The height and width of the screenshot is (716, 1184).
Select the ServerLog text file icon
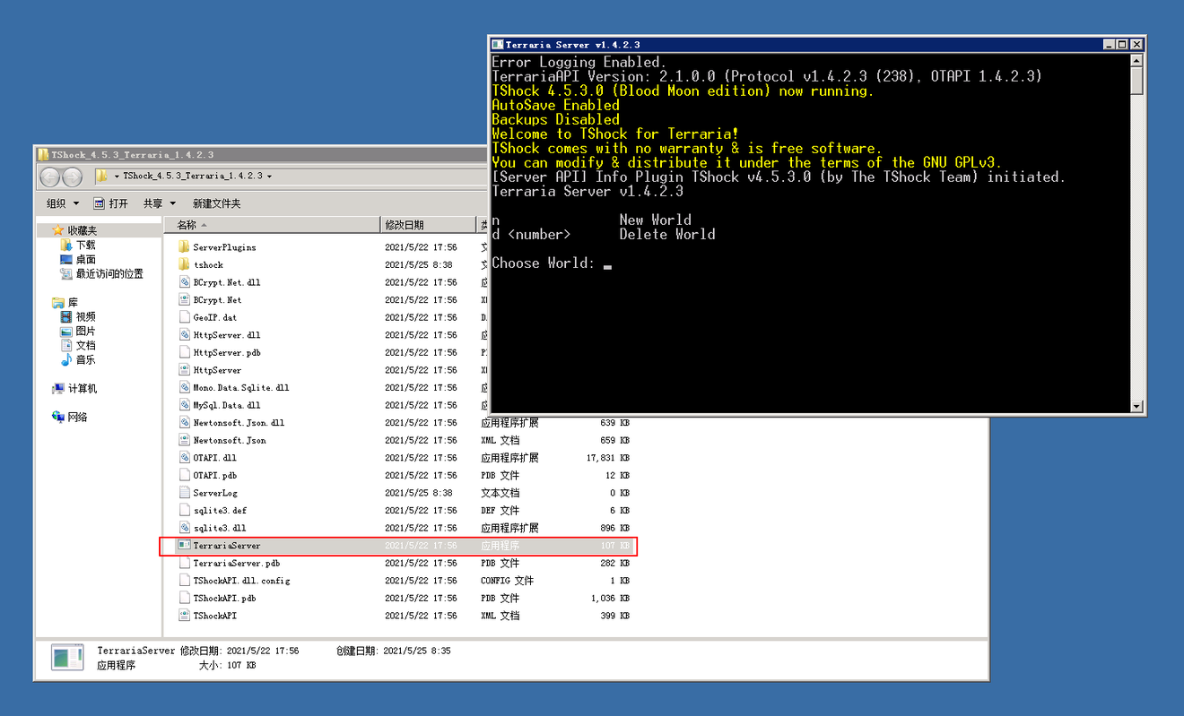coord(184,493)
